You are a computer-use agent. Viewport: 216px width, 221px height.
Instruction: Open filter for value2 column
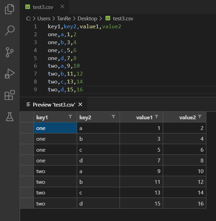click(x=200, y=117)
